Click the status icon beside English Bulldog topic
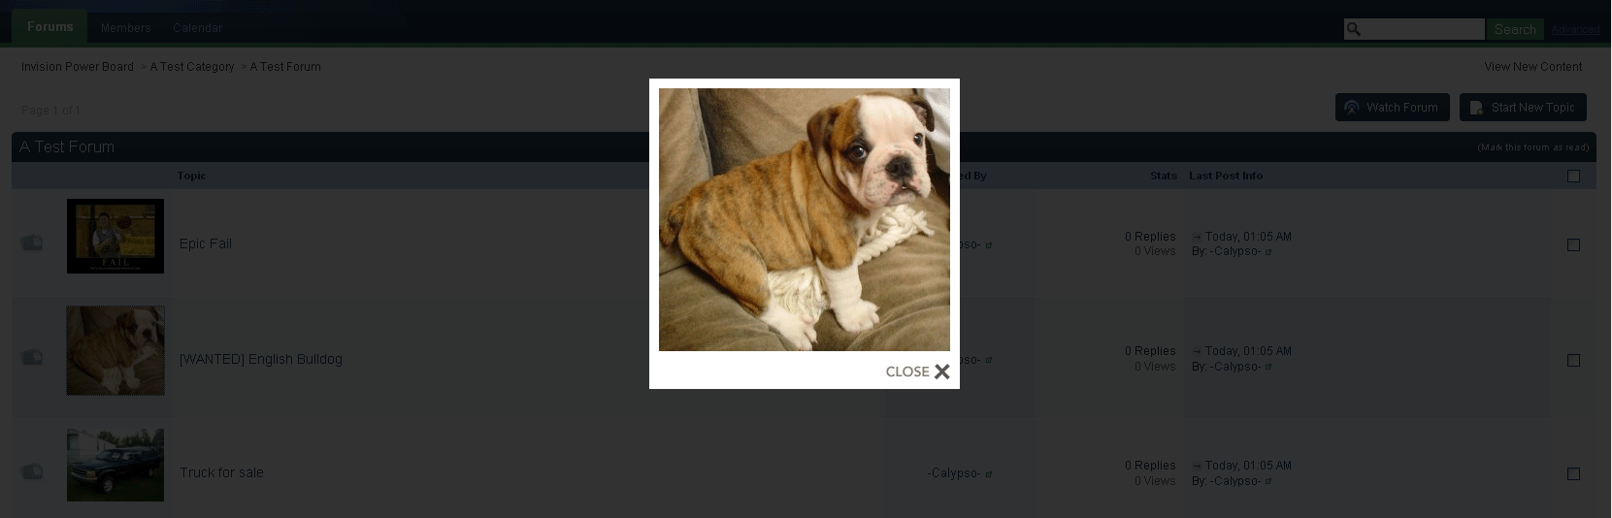The height and width of the screenshot is (518, 1612). (x=32, y=357)
